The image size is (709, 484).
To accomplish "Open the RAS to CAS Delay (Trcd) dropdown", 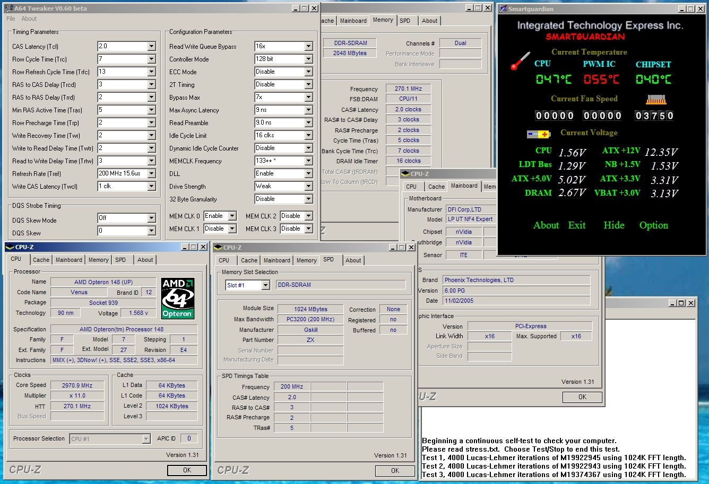I will (x=151, y=85).
